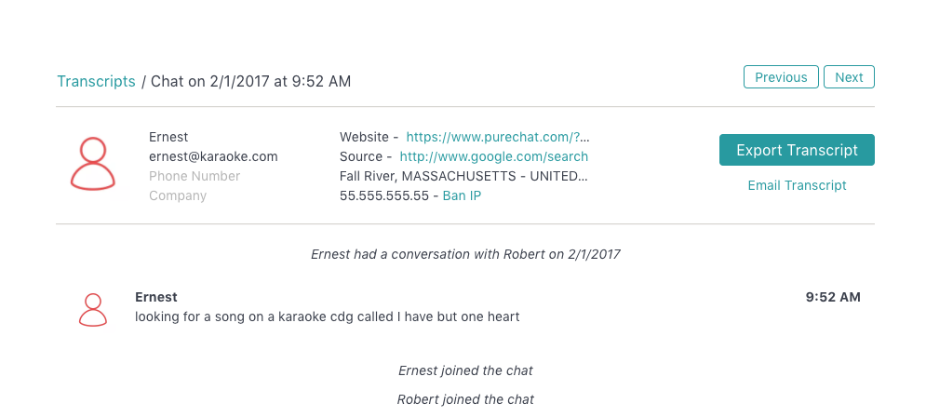
Task: Click the conversation with Robert summary line
Action: coord(465,254)
